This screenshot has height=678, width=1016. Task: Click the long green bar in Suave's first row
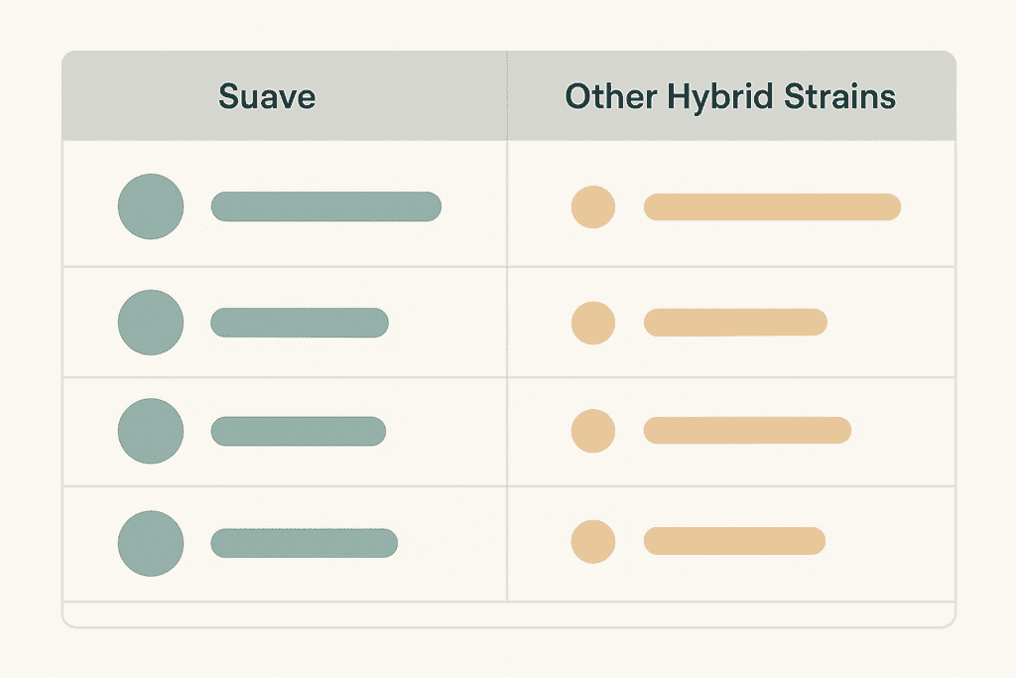click(325, 206)
